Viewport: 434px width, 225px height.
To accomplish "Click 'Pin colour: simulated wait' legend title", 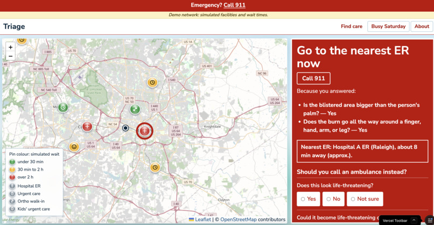I will tap(34, 154).
